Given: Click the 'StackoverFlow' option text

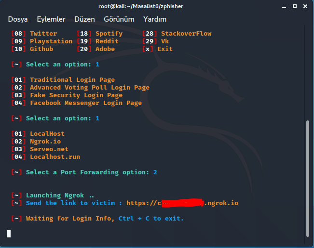Looking at the screenshot, I should (x=186, y=33).
